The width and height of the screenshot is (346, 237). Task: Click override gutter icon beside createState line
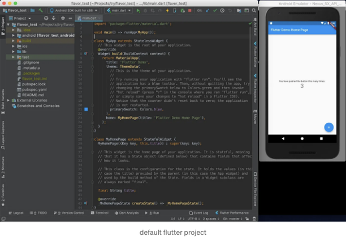(85, 203)
